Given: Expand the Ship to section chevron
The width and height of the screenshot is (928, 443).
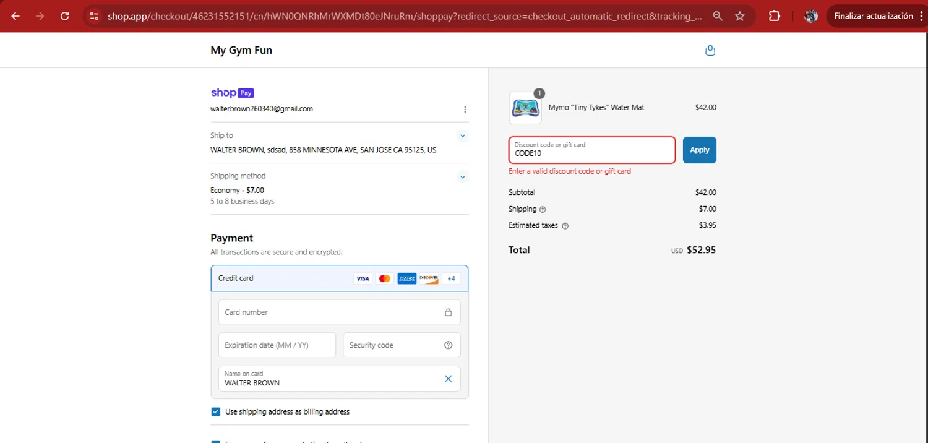Looking at the screenshot, I should point(463,135).
